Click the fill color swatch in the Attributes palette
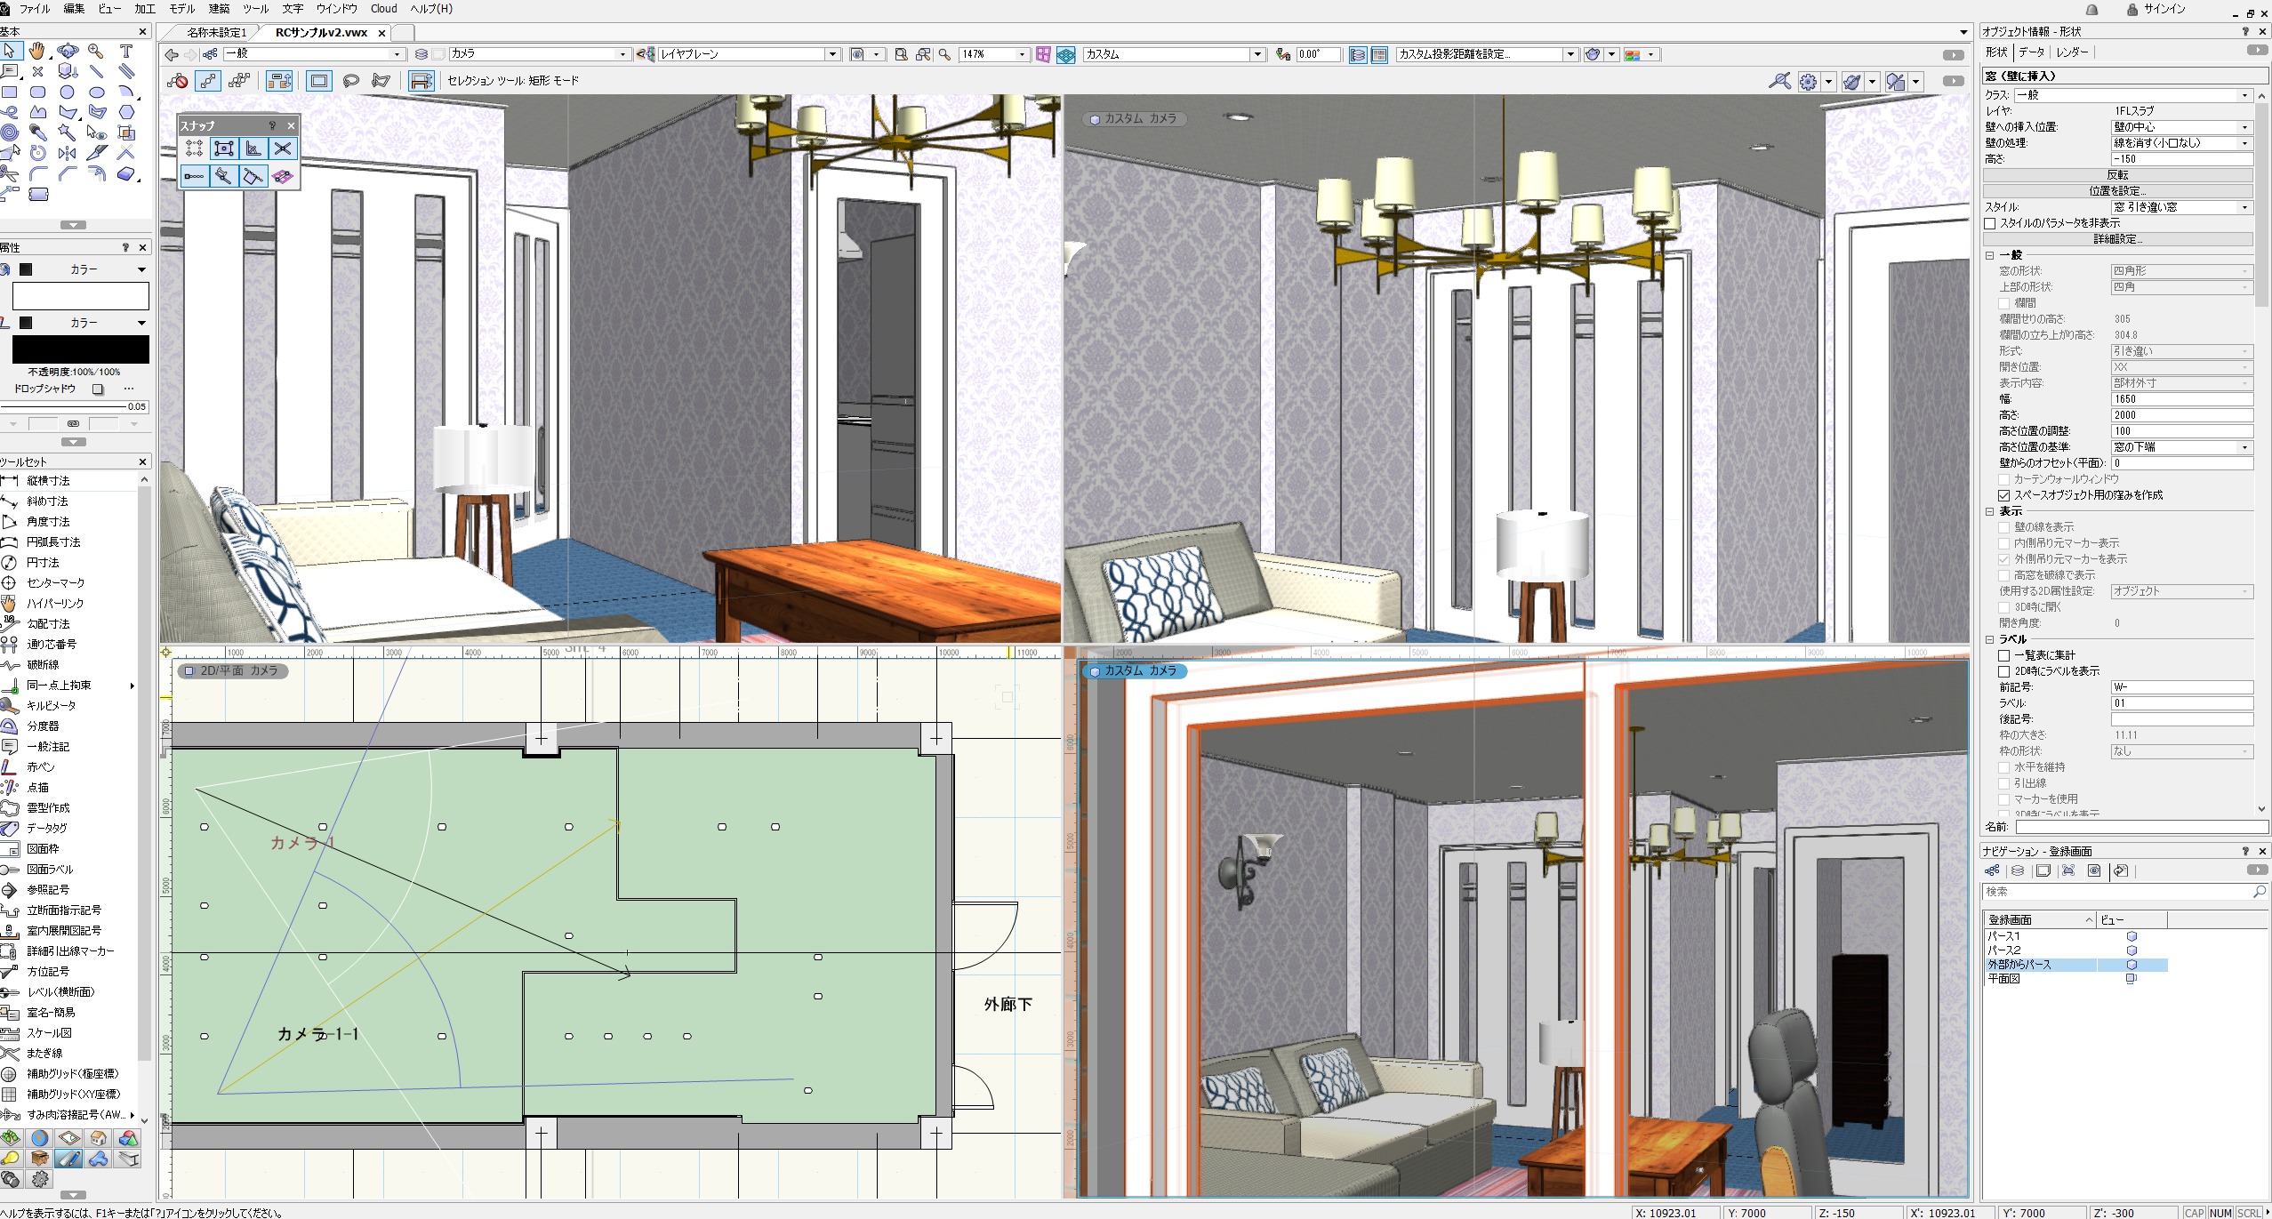 81,296
